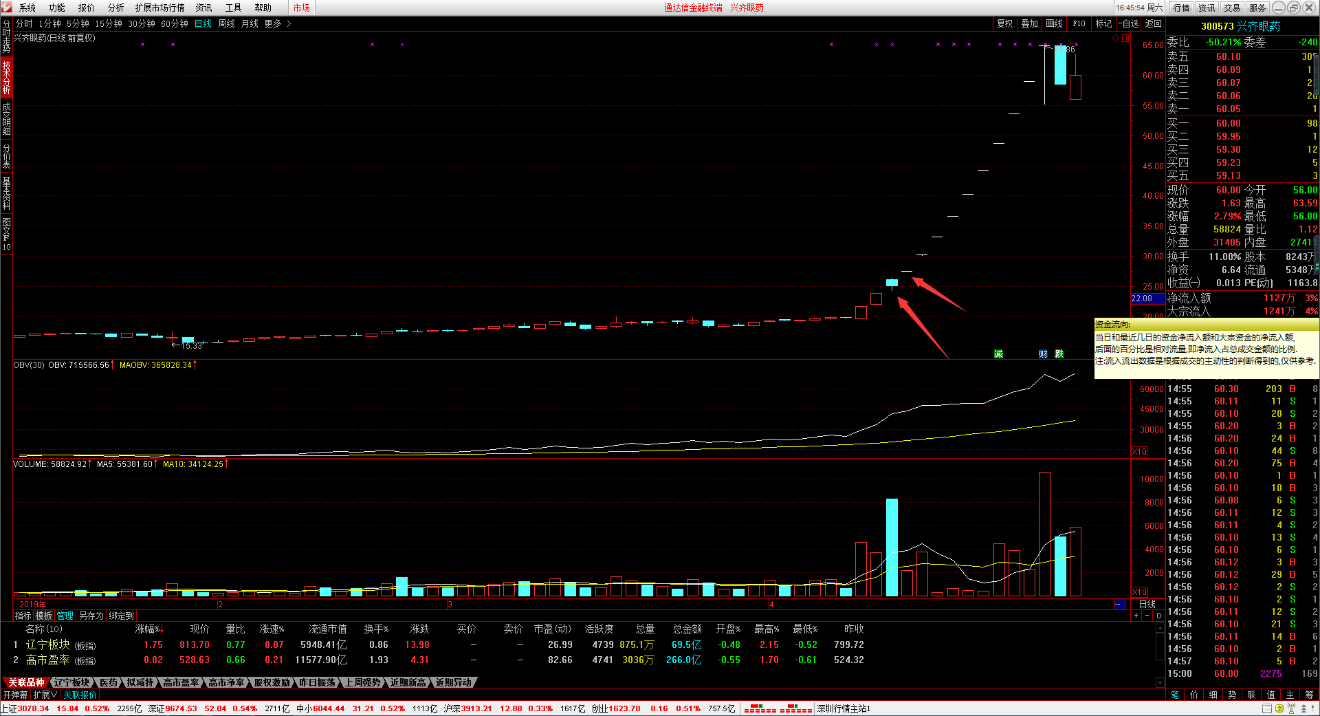Open the list window status bar icon
This screenshot has height=716, width=1320.
point(1266,708)
